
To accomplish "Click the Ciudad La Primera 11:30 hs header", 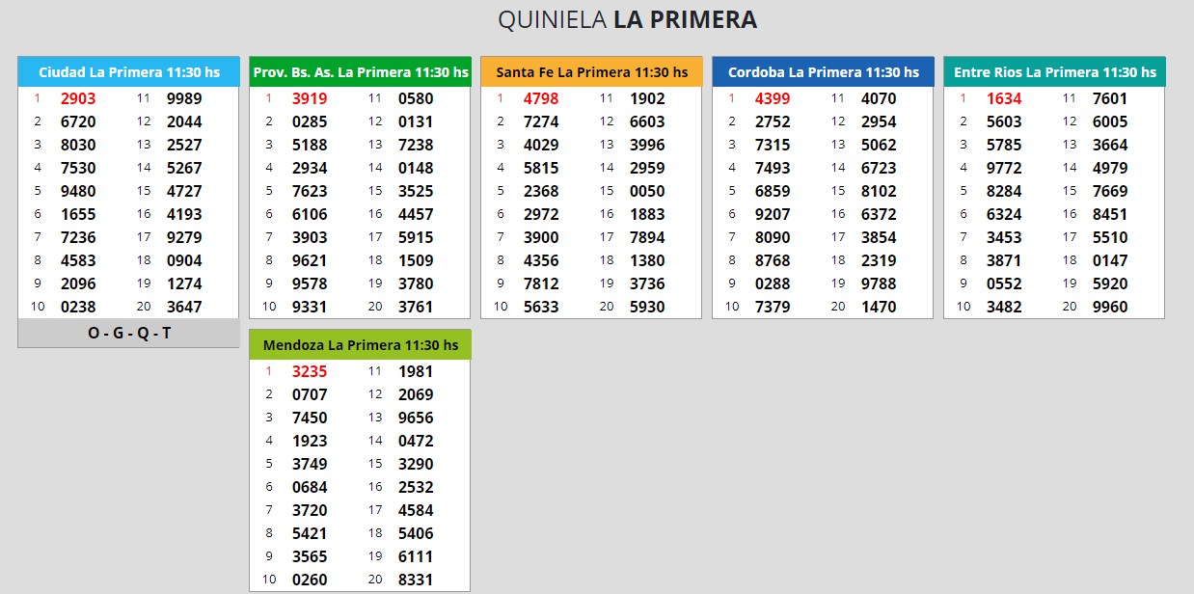I will (x=128, y=72).
